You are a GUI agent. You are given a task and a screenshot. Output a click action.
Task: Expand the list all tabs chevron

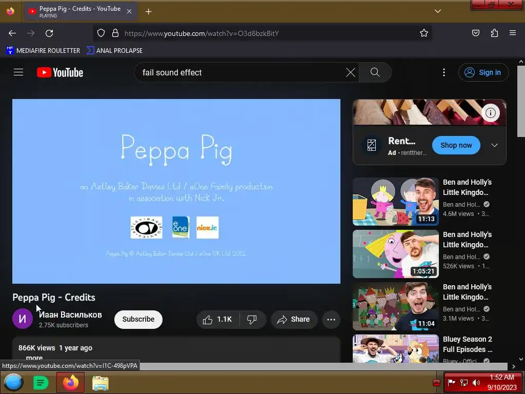(x=438, y=11)
